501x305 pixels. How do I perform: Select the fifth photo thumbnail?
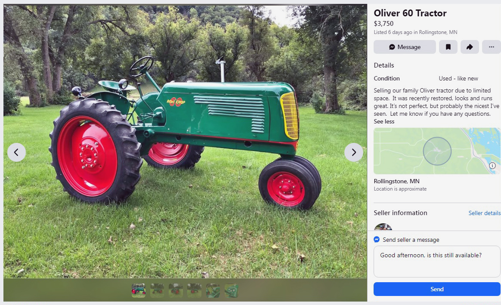coord(213,290)
